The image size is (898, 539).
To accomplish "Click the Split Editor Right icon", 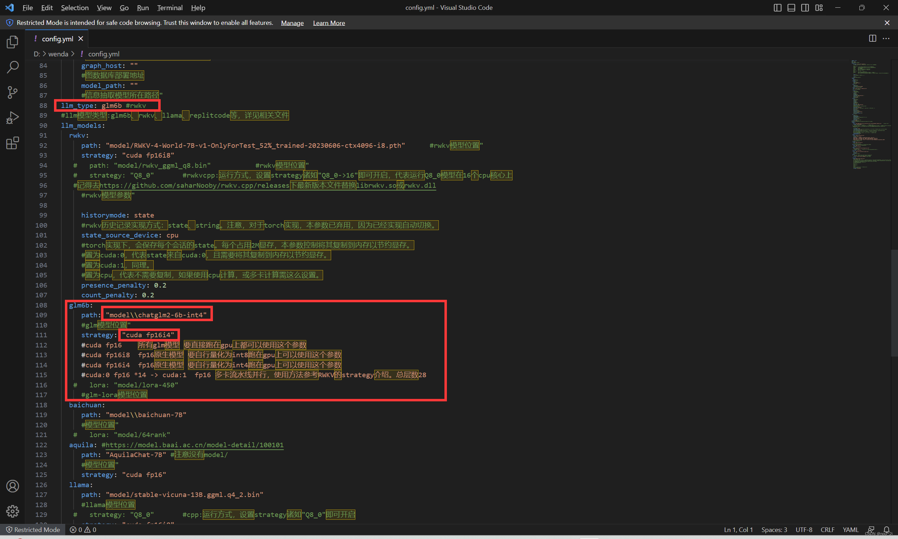I will [x=872, y=39].
